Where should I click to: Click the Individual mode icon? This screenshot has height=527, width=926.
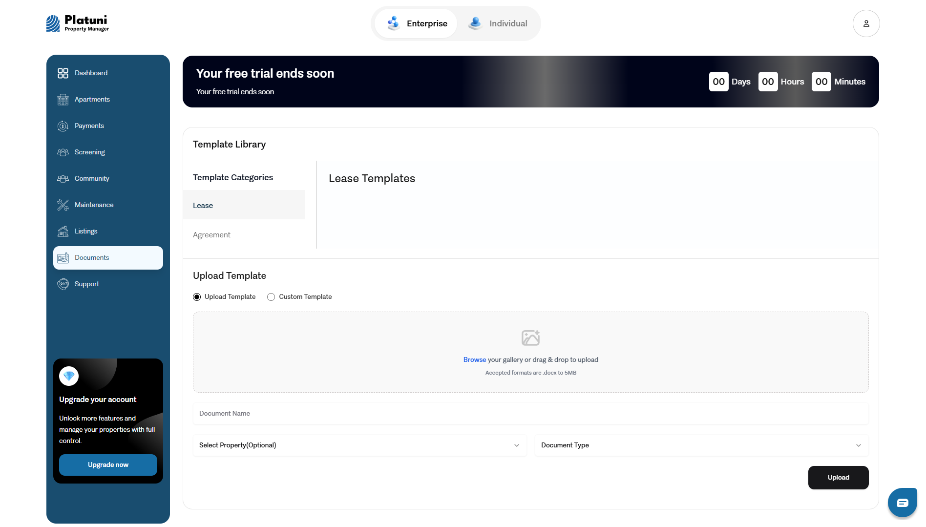click(x=475, y=23)
